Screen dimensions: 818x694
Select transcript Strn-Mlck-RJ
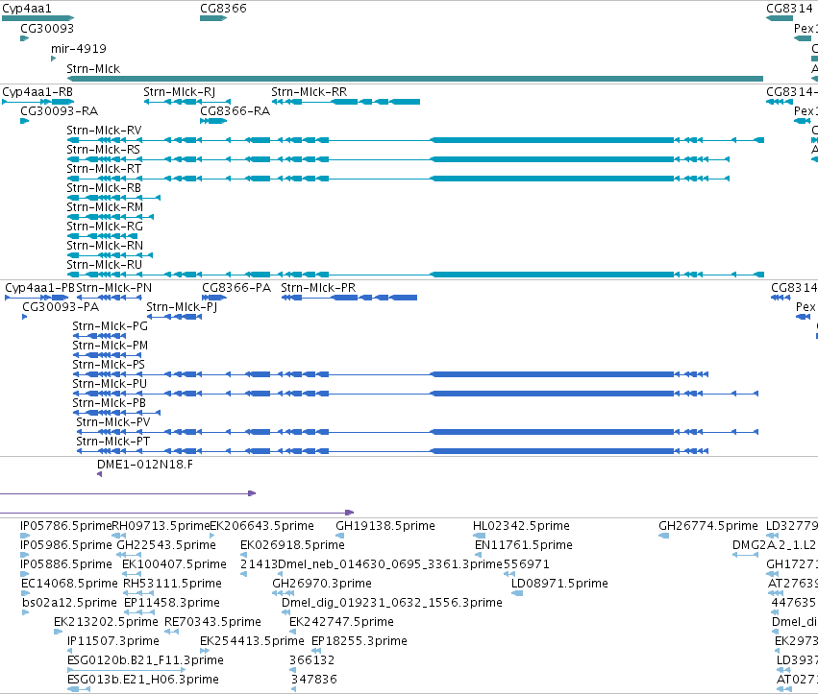(x=187, y=102)
